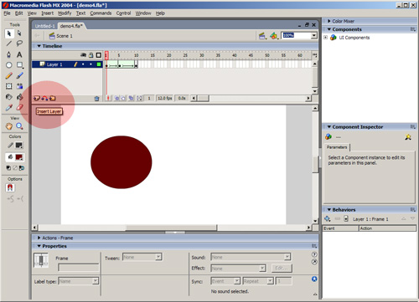Select the Ink Bottle tool

(9, 97)
